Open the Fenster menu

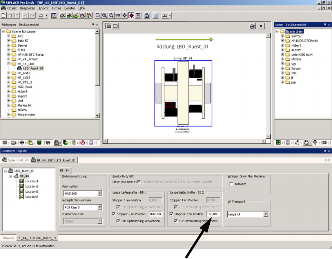(70, 8)
